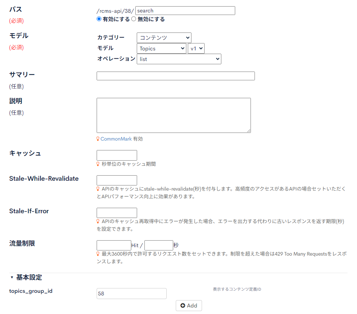357x314 pixels.
Task: Click the キャッシュ seconds input field
Action: click(x=117, y=155)
